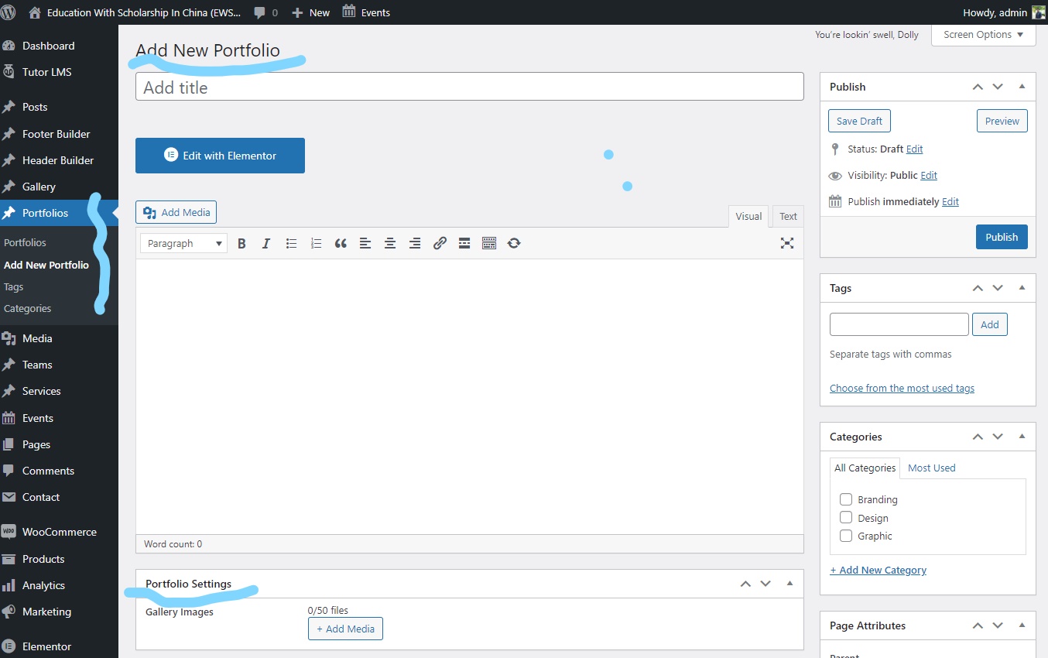Screen dimensions: 1048x658
Task: Edit the Visibility setting
Action: 929,176
